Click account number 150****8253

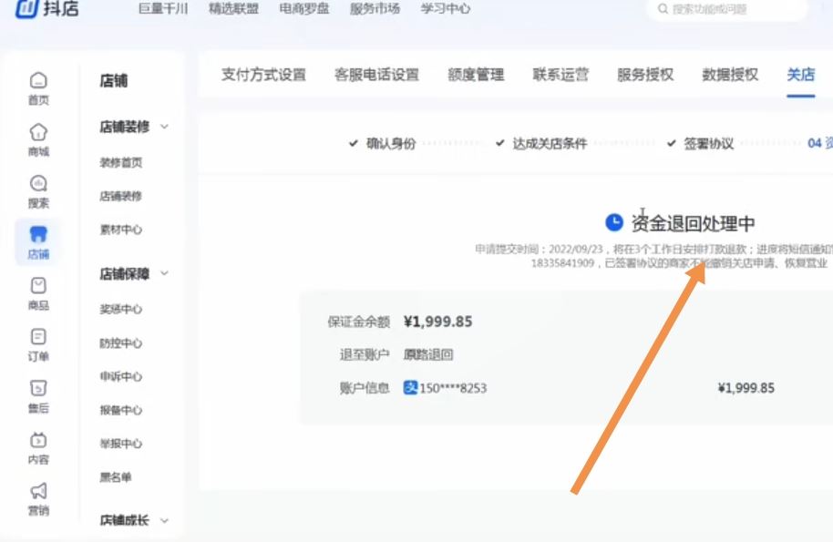[x=453, y=388]
